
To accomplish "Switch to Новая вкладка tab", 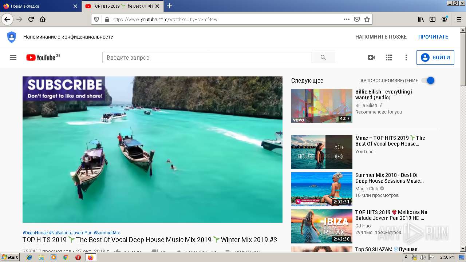I will pos(40,6).
